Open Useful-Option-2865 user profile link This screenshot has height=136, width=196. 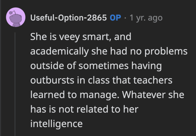coord(68,18)
